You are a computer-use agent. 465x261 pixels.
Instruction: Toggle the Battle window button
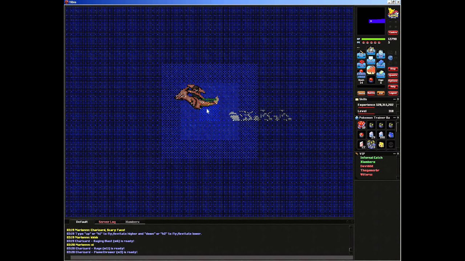point(371,93)
